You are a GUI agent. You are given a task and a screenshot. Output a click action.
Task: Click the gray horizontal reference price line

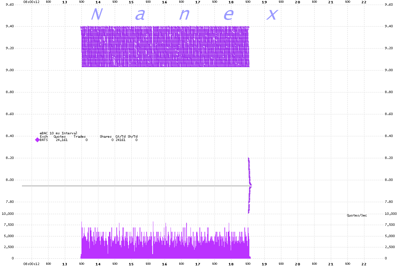pyautogui.click(x=136, y=186)
